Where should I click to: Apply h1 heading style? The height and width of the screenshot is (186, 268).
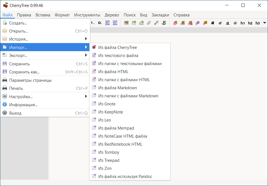(x=243, y=23)
